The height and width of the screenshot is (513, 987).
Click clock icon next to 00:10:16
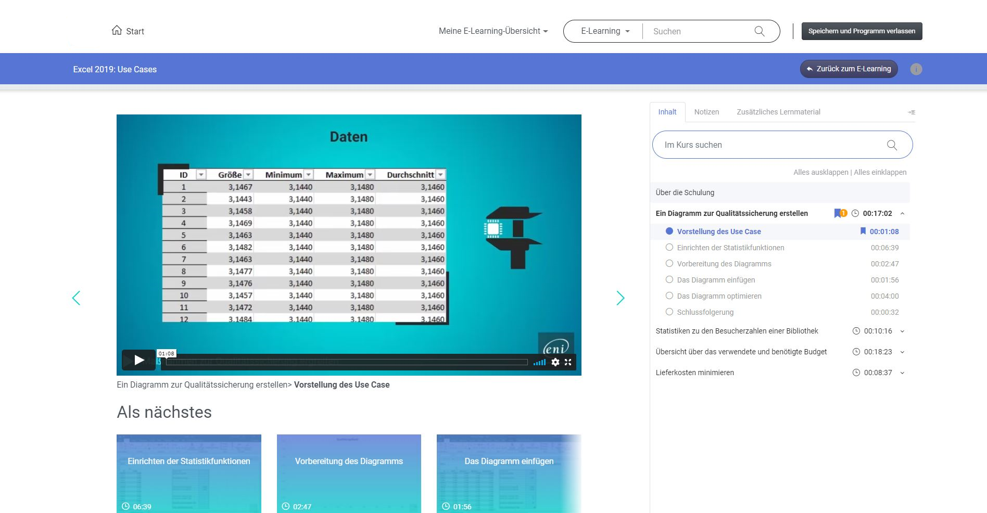coord(856,331)
